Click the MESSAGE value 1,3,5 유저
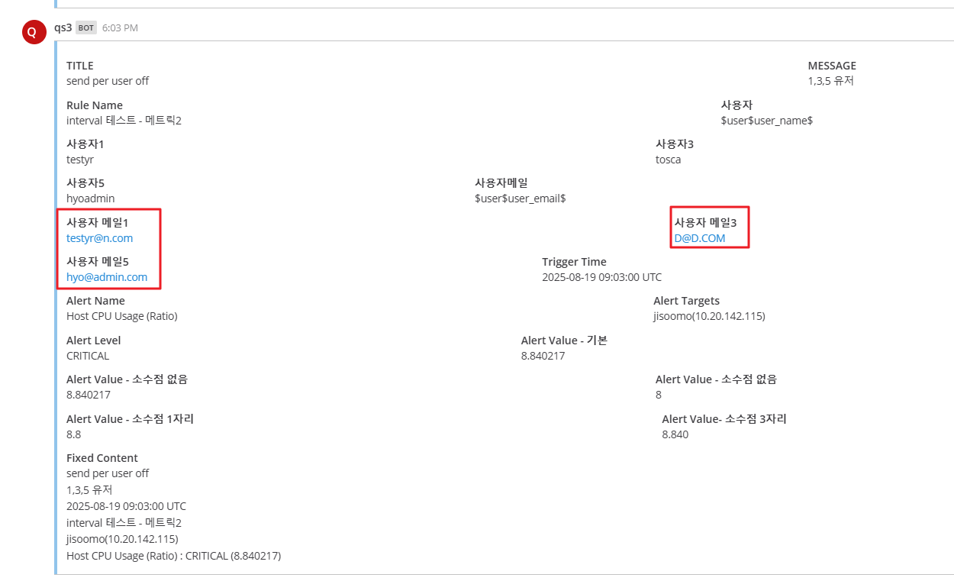This screenshot has width=954, height=581. (x=830, y=81)
